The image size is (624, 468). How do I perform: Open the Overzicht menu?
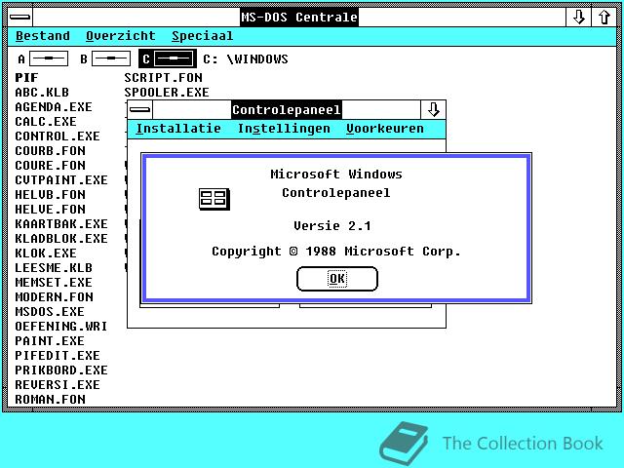tap(121, 36)
